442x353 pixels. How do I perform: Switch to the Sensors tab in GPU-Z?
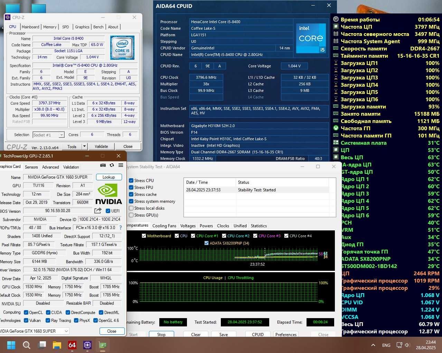31,167
